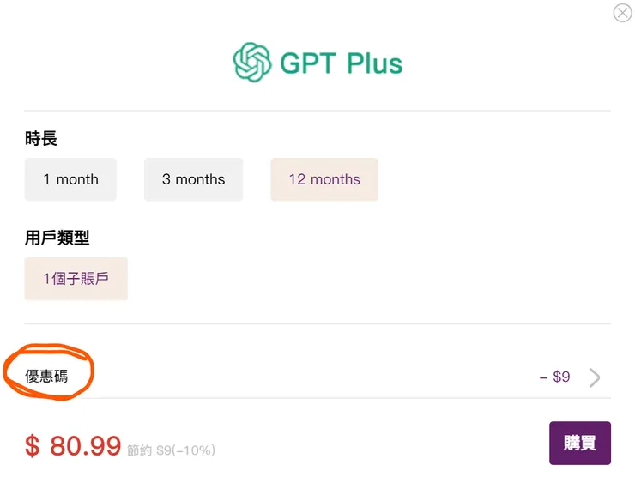Click the 用戶類型 section heading

coord(57,238)
